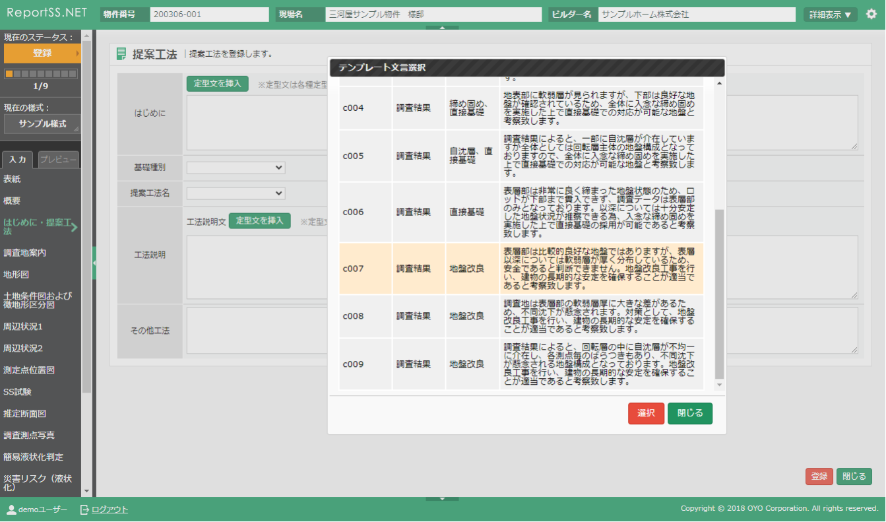Expand 詳細表示 dropdown
Screen dimensions: 886x522
(830, 15)
